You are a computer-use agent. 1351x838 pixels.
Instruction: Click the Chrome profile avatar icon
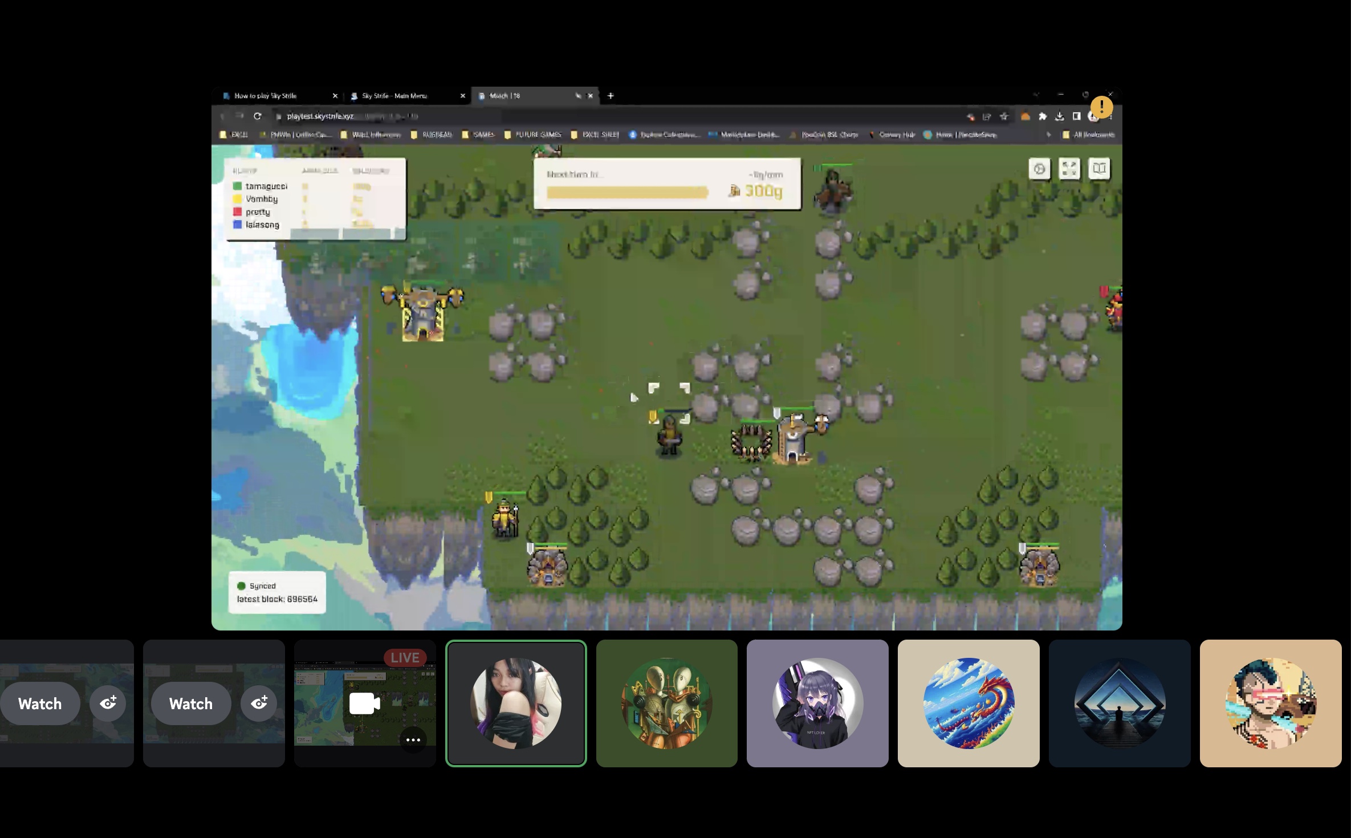coord(1093,116)
